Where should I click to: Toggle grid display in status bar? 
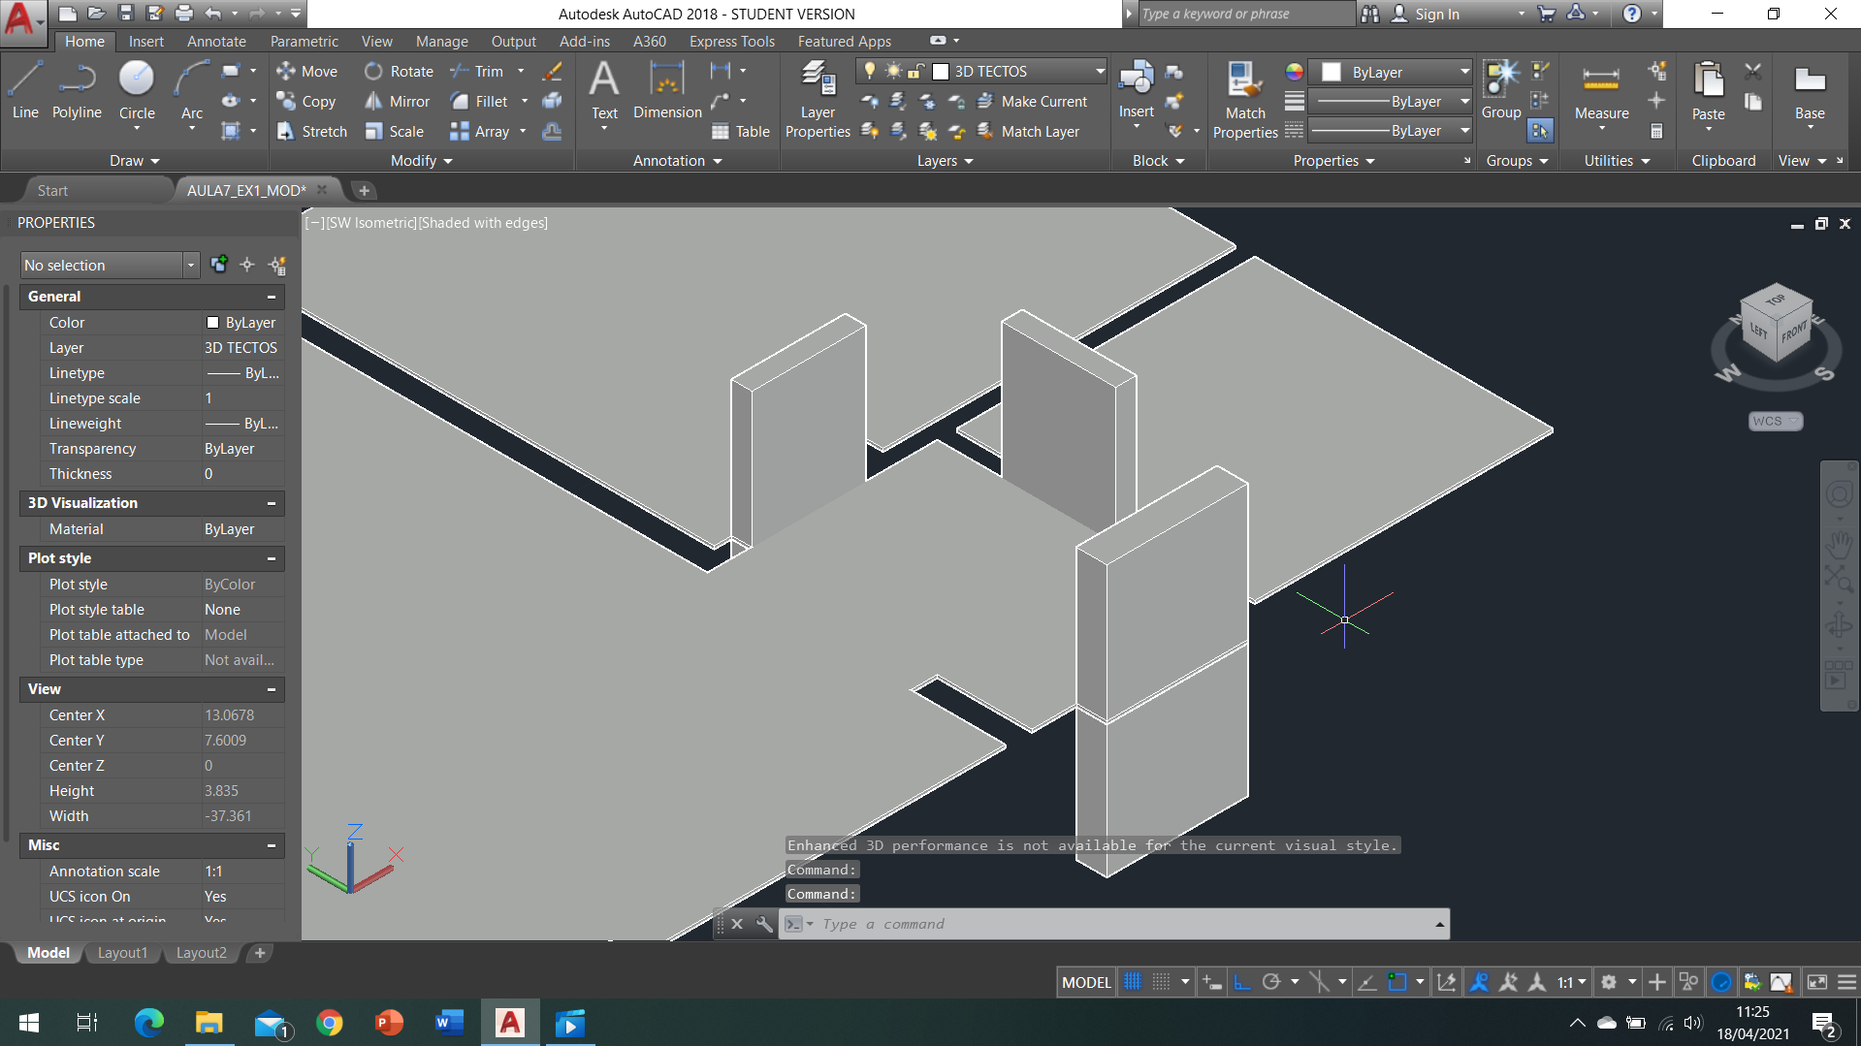pos(1133,982)
